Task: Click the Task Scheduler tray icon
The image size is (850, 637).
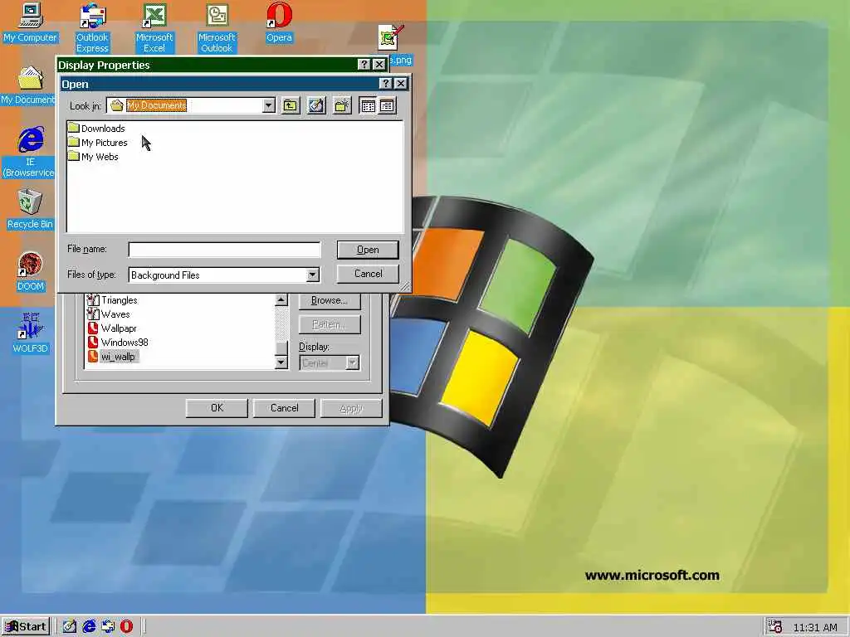Action: pos(775,626)
